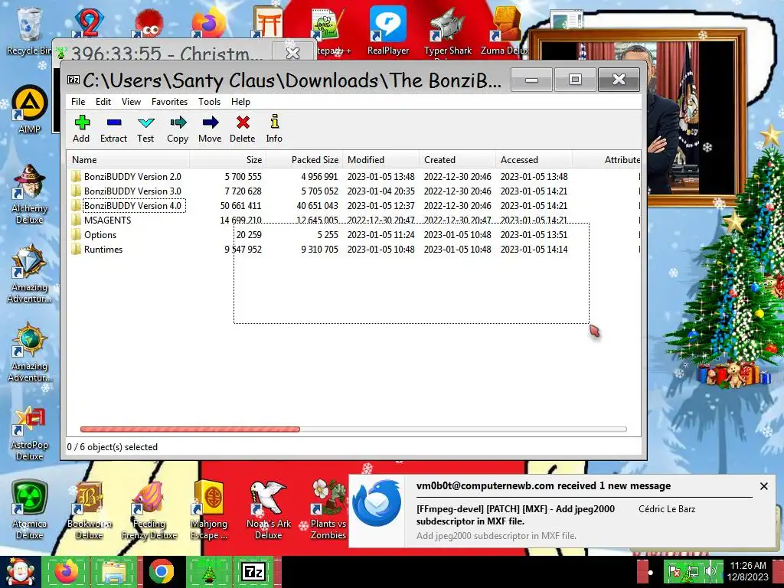This screenshot has height=588, width=784.
Task: Open the Noah's Ark Deluxe shortcut
Action: (269, 510)
